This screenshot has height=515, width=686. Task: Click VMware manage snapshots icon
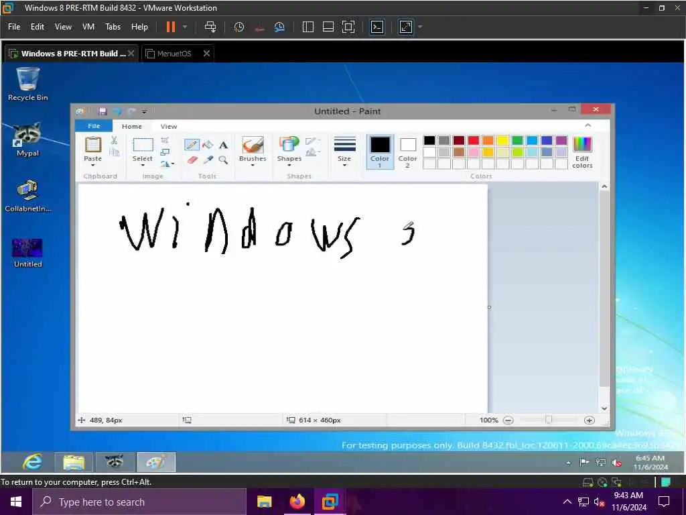click(279, 27)
